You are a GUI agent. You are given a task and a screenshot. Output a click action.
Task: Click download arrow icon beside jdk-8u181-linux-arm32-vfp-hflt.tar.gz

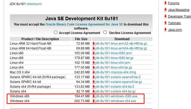pyautogui.click(x=93, y=44)
